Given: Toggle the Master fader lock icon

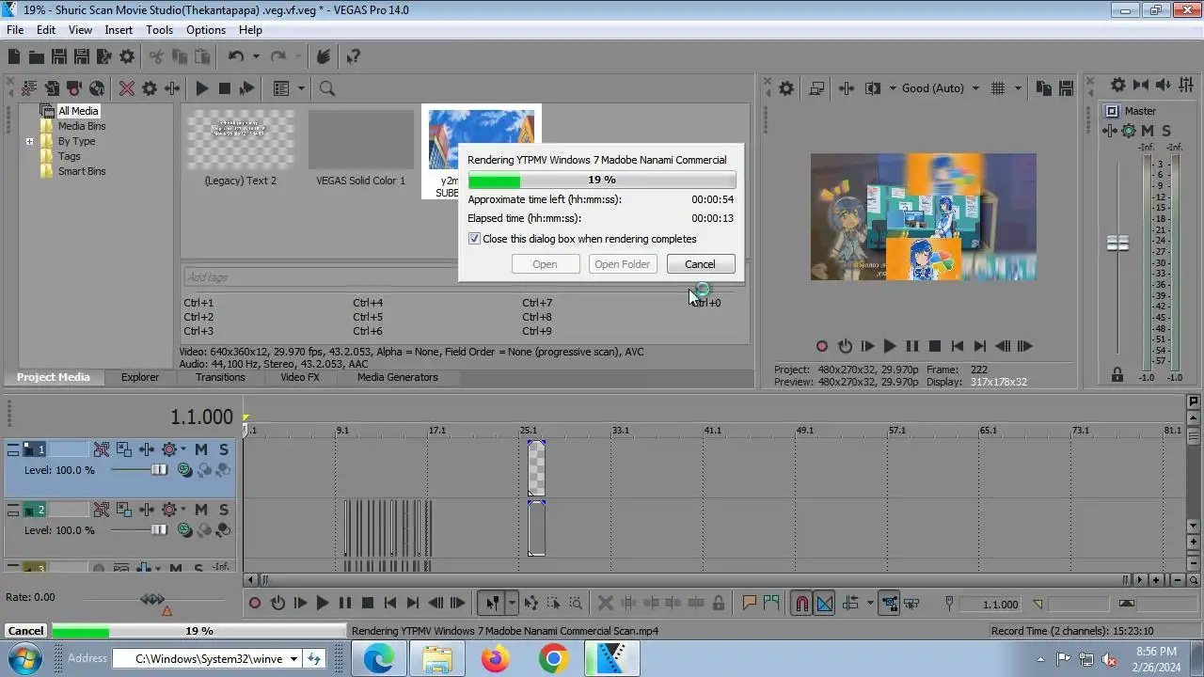Looking at the screenshot, I should tap(1117, 375).
